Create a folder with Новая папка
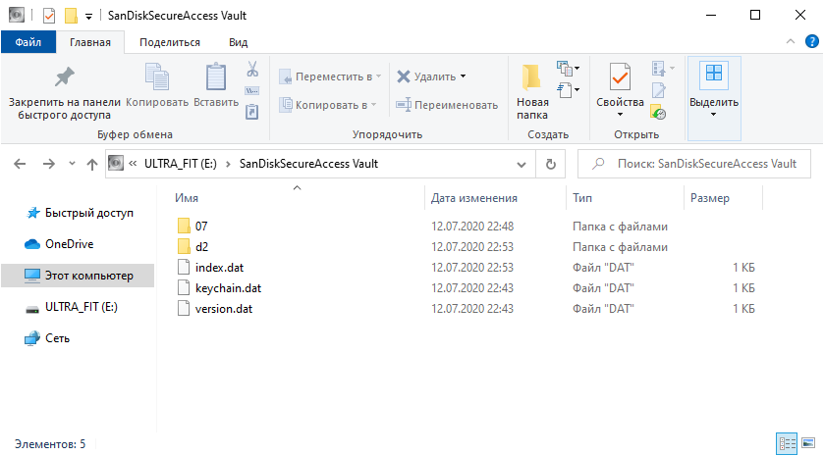Image resolution: width=824 pixels, height=456 pixels. [x=532, y=92]
